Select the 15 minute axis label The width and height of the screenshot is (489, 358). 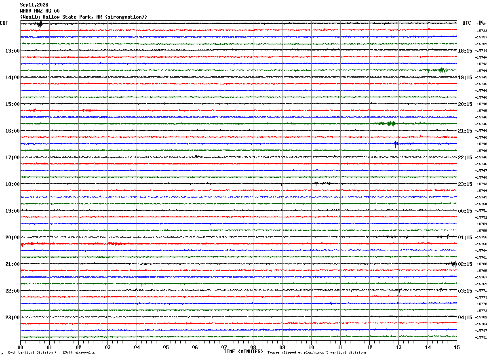[x=457, y=347]
